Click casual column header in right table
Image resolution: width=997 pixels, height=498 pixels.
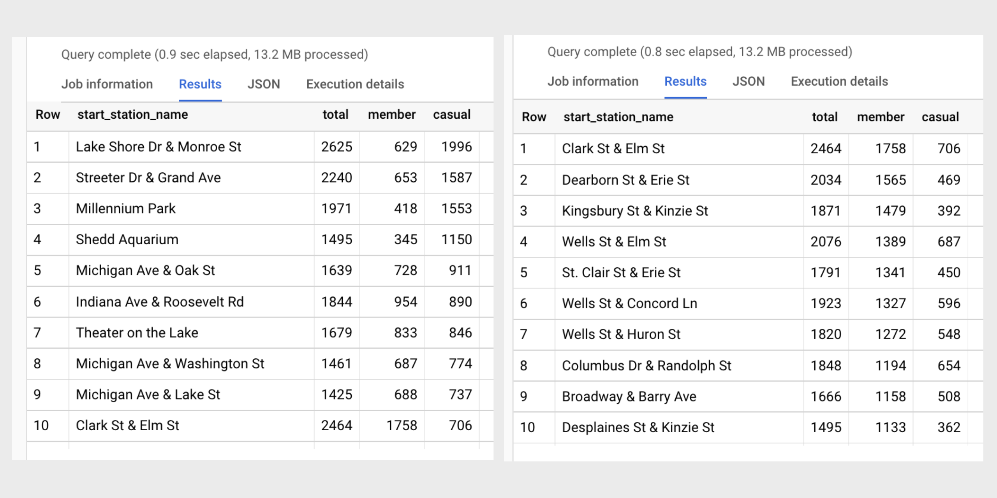coord(941,117)
